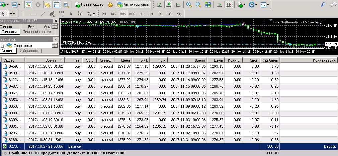Sort by Прибыль column header

[270, 61]
